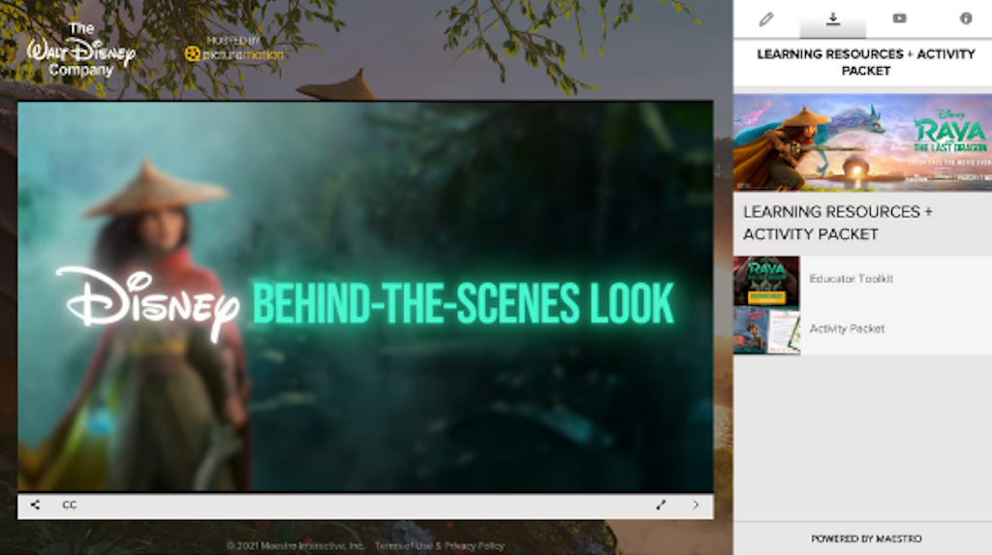The width and height of the screenshot is (992, 555).
Task: Open the Activity Packet link
Action: (x=847, y=328)
